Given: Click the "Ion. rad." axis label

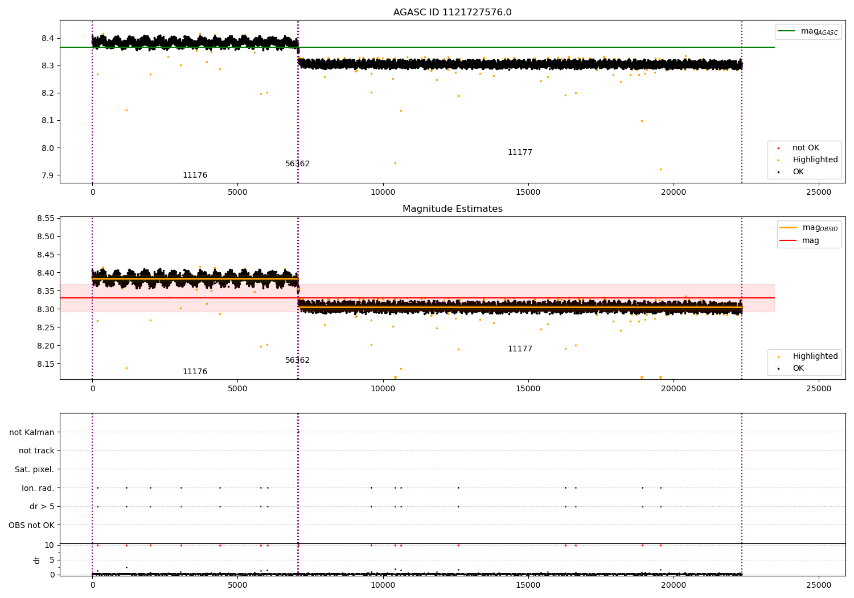Looking at the screenshot, I should coord(38,488).
